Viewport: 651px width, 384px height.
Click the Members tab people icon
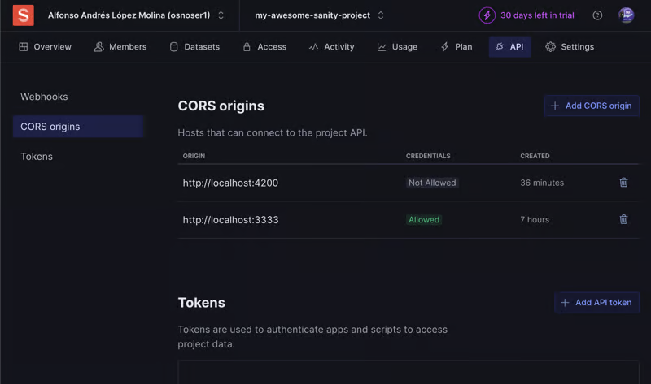tap(98, 47)
